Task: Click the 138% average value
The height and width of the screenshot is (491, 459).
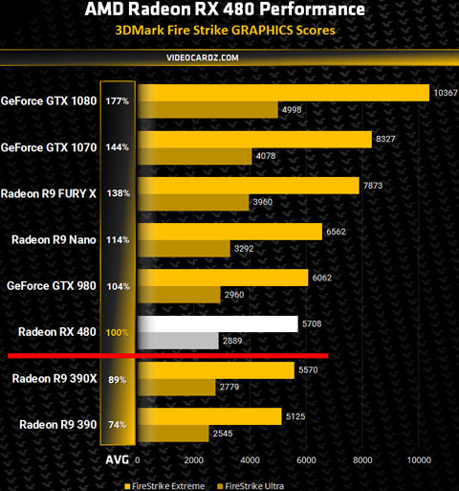Action: click(119, 193)
